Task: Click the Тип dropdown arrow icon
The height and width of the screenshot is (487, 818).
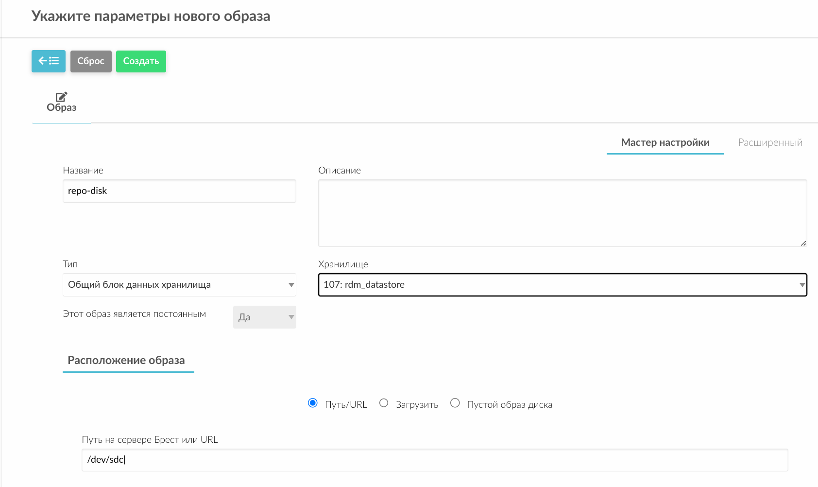Action: [291, 285]
